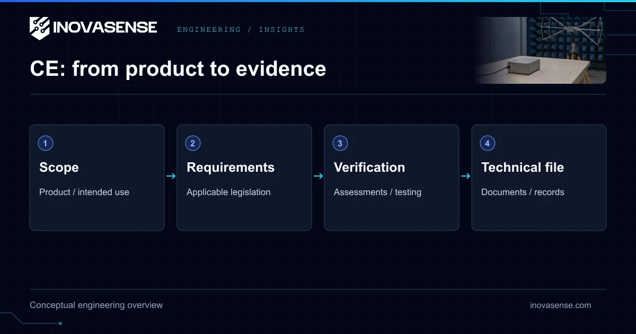Click the Inovasense logo icon
The height and width of the screenshot is (334, 636).
[40, 28]
